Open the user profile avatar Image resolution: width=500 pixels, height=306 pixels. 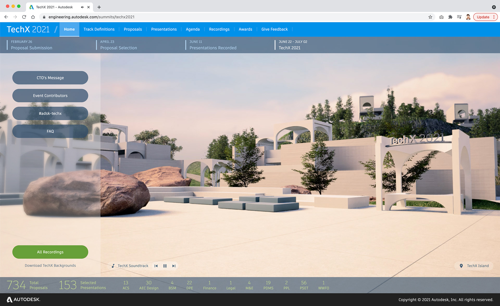pos(468,17)
